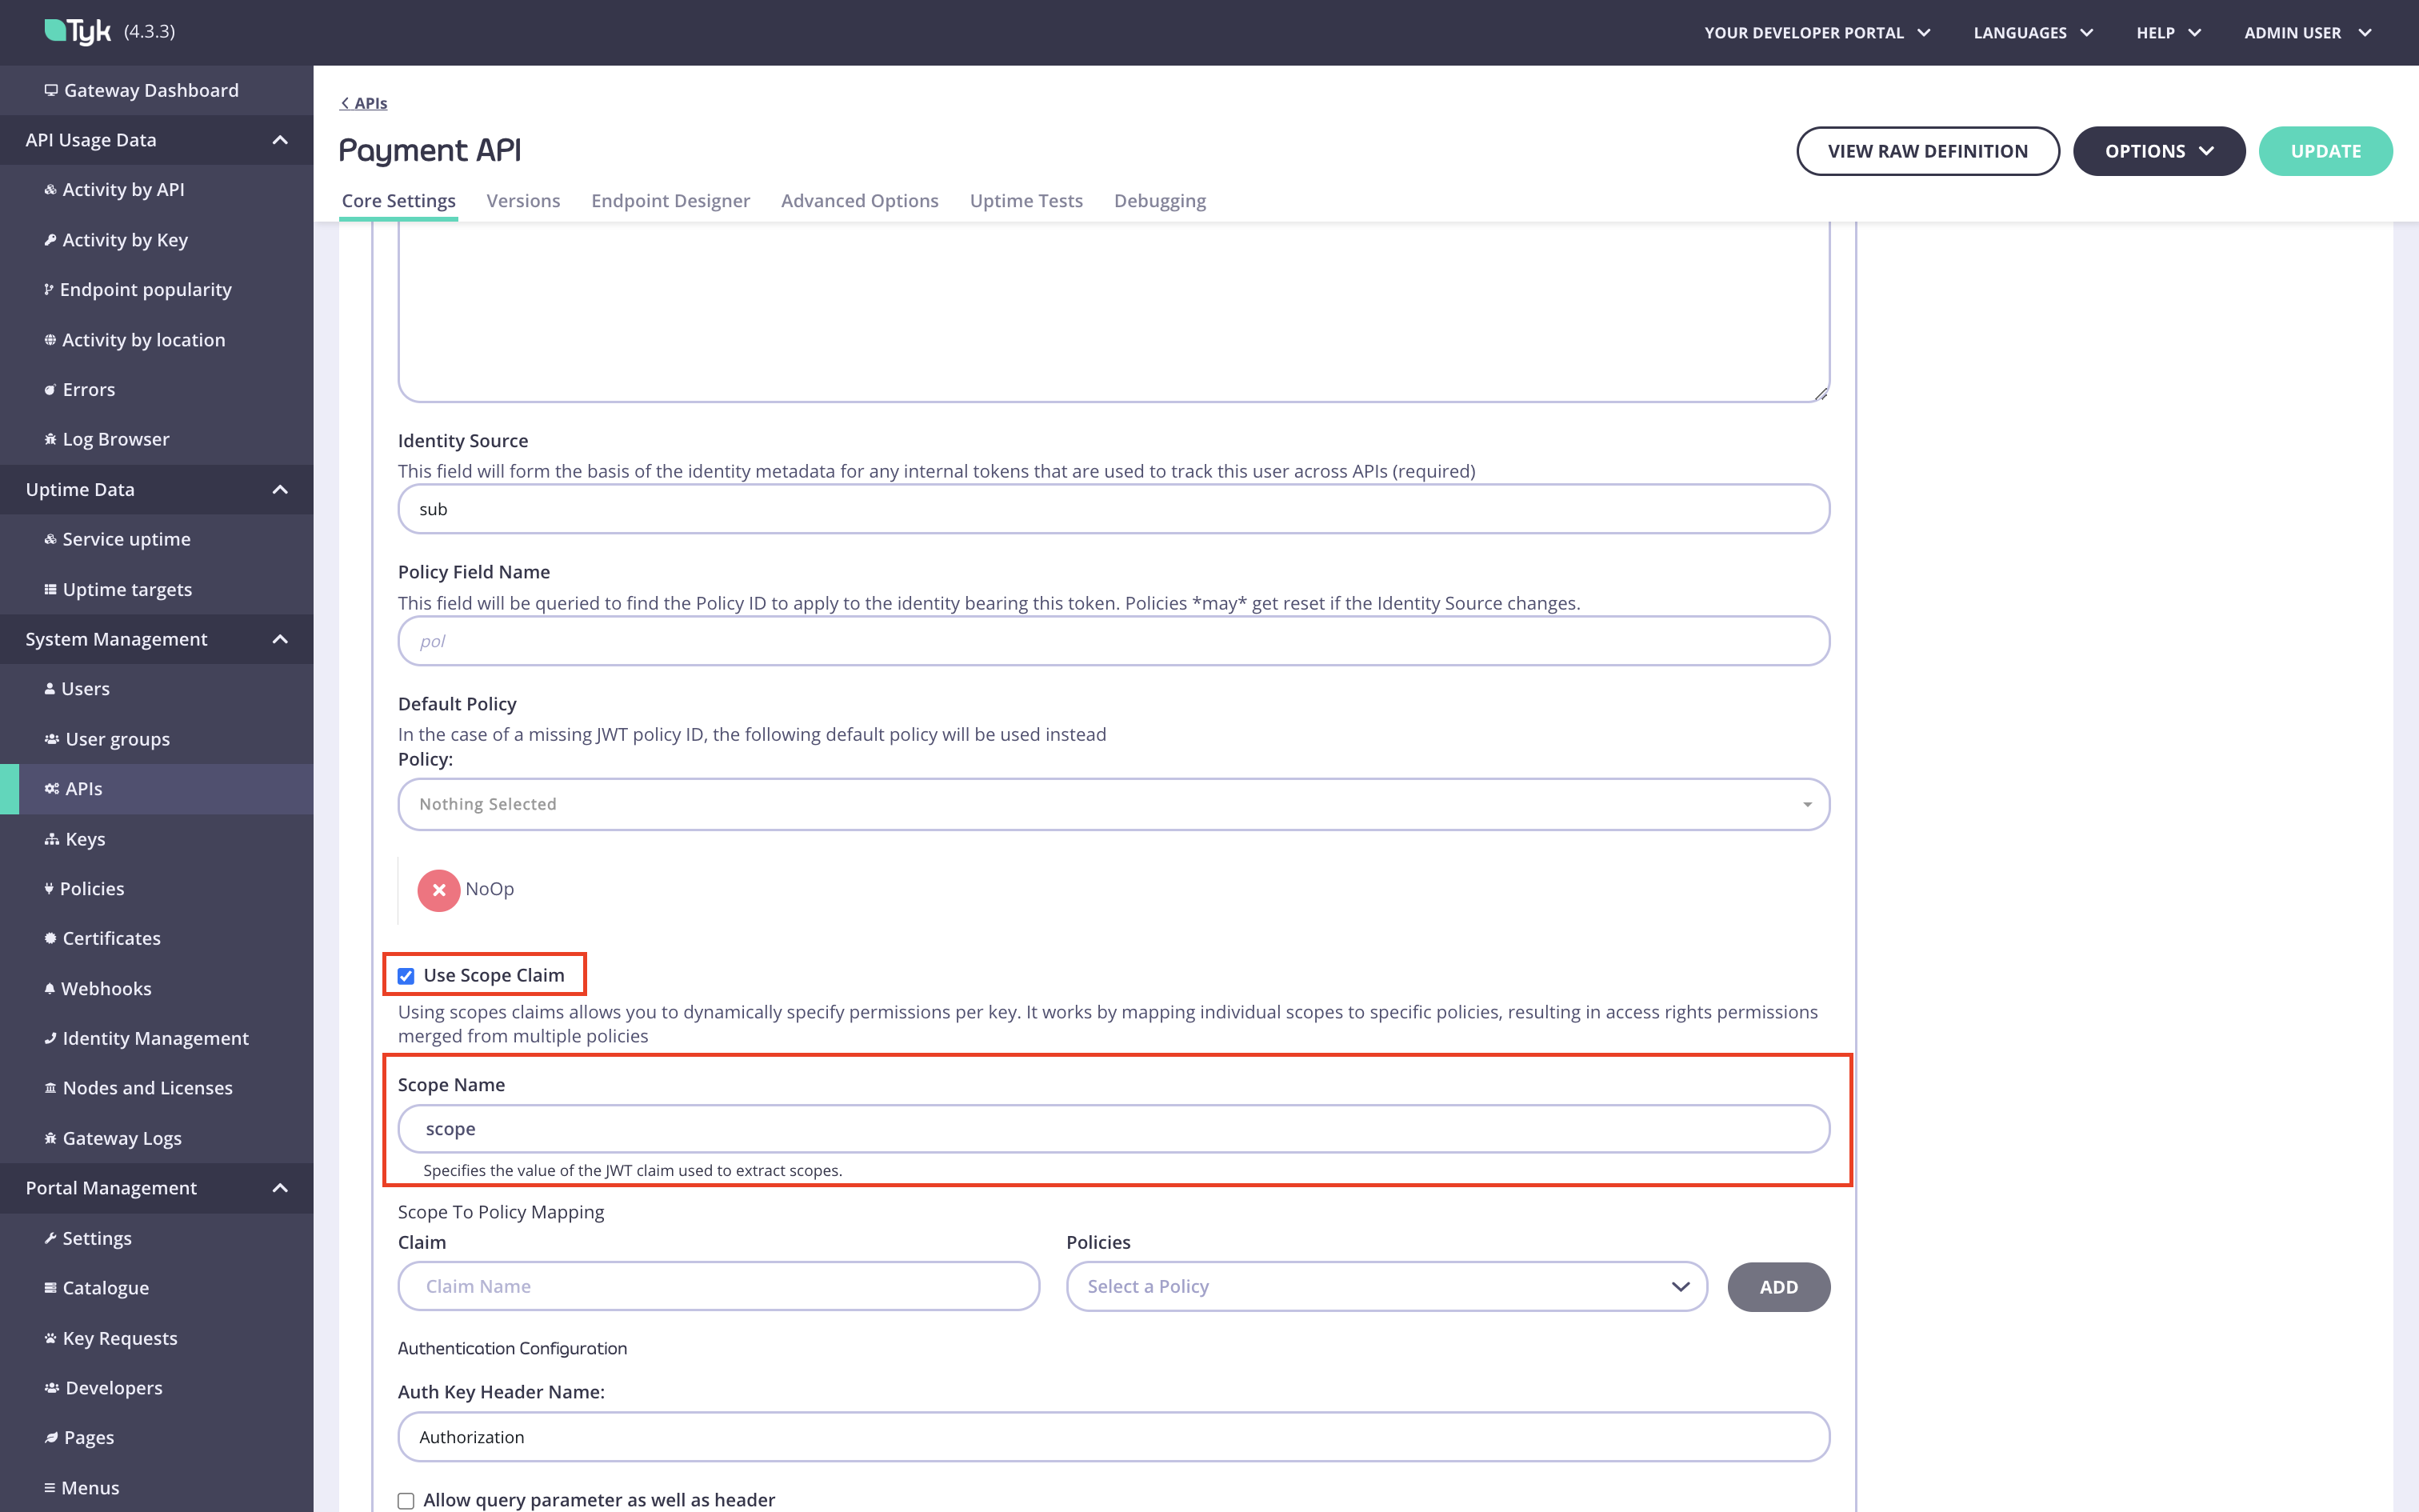2419x1512 pixels.
Task: Collapse the API Usage Data section
Action: click(279, 139)
